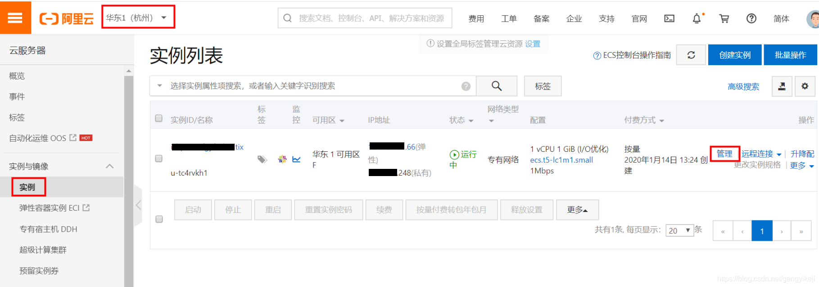The height and width of the screenshot is (287, 819).
Task: Open the 可用区 column filter
Action: point(342,121)
